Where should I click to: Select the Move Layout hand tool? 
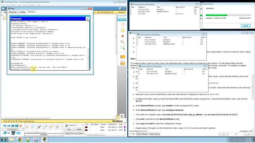pyautogui.click(x=123, y=24)
